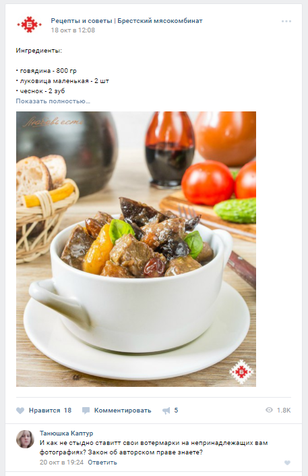This screenshot has width=308, height=476.
Task: Click the like count 18
Action: pyautogui.click(x=67, y=411)
